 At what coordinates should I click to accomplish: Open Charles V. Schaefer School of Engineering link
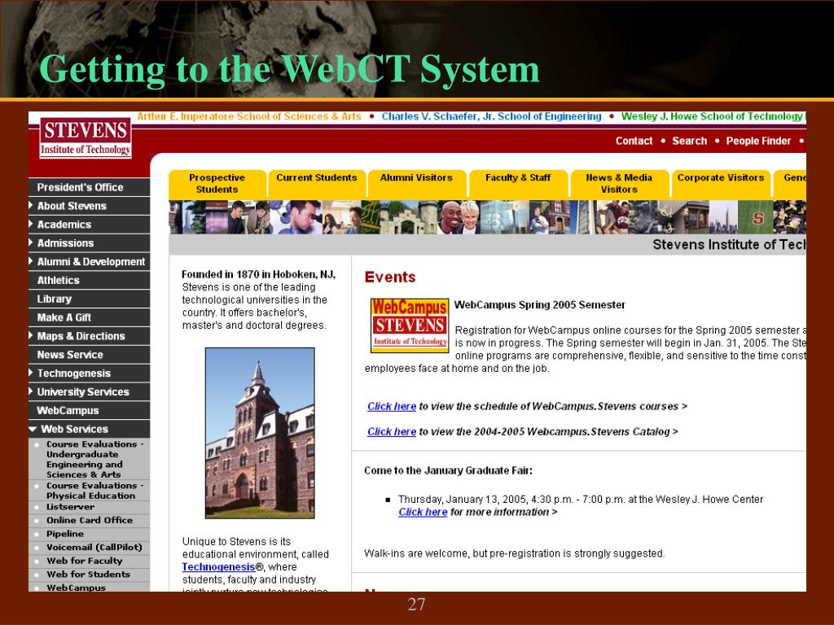[491, 116]
